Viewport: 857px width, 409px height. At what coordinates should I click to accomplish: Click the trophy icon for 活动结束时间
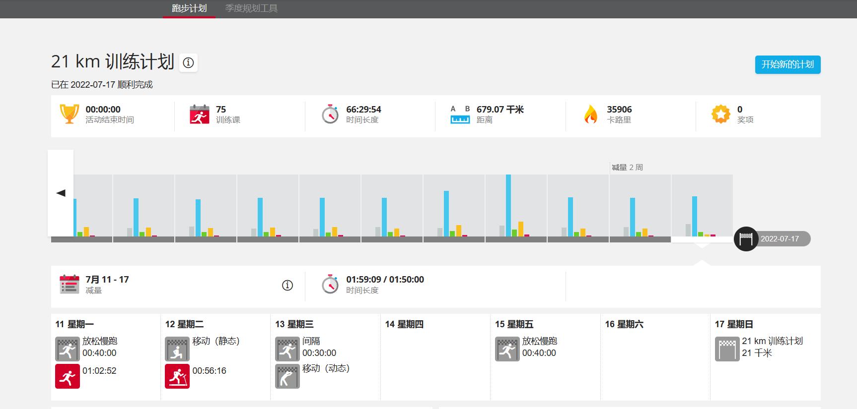(x=70, y=114)
